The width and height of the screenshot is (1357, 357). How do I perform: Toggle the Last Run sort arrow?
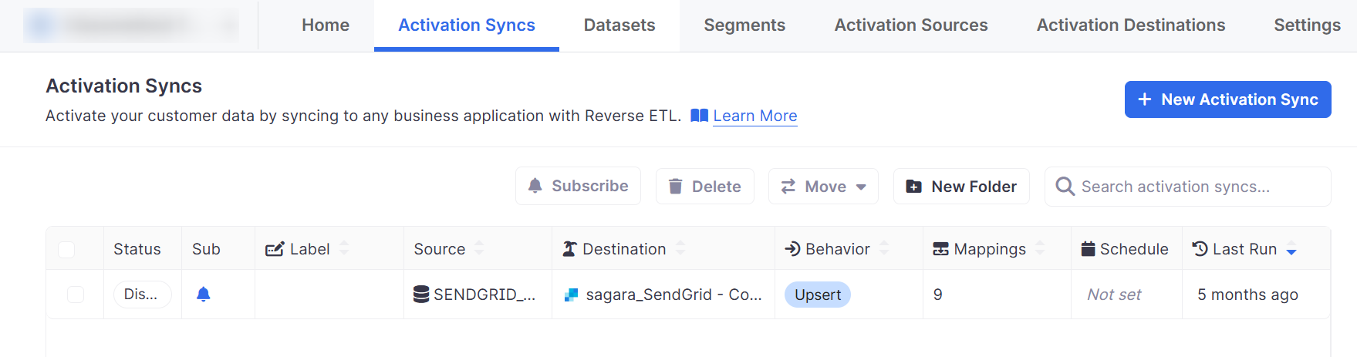(x=1291, y=250)
